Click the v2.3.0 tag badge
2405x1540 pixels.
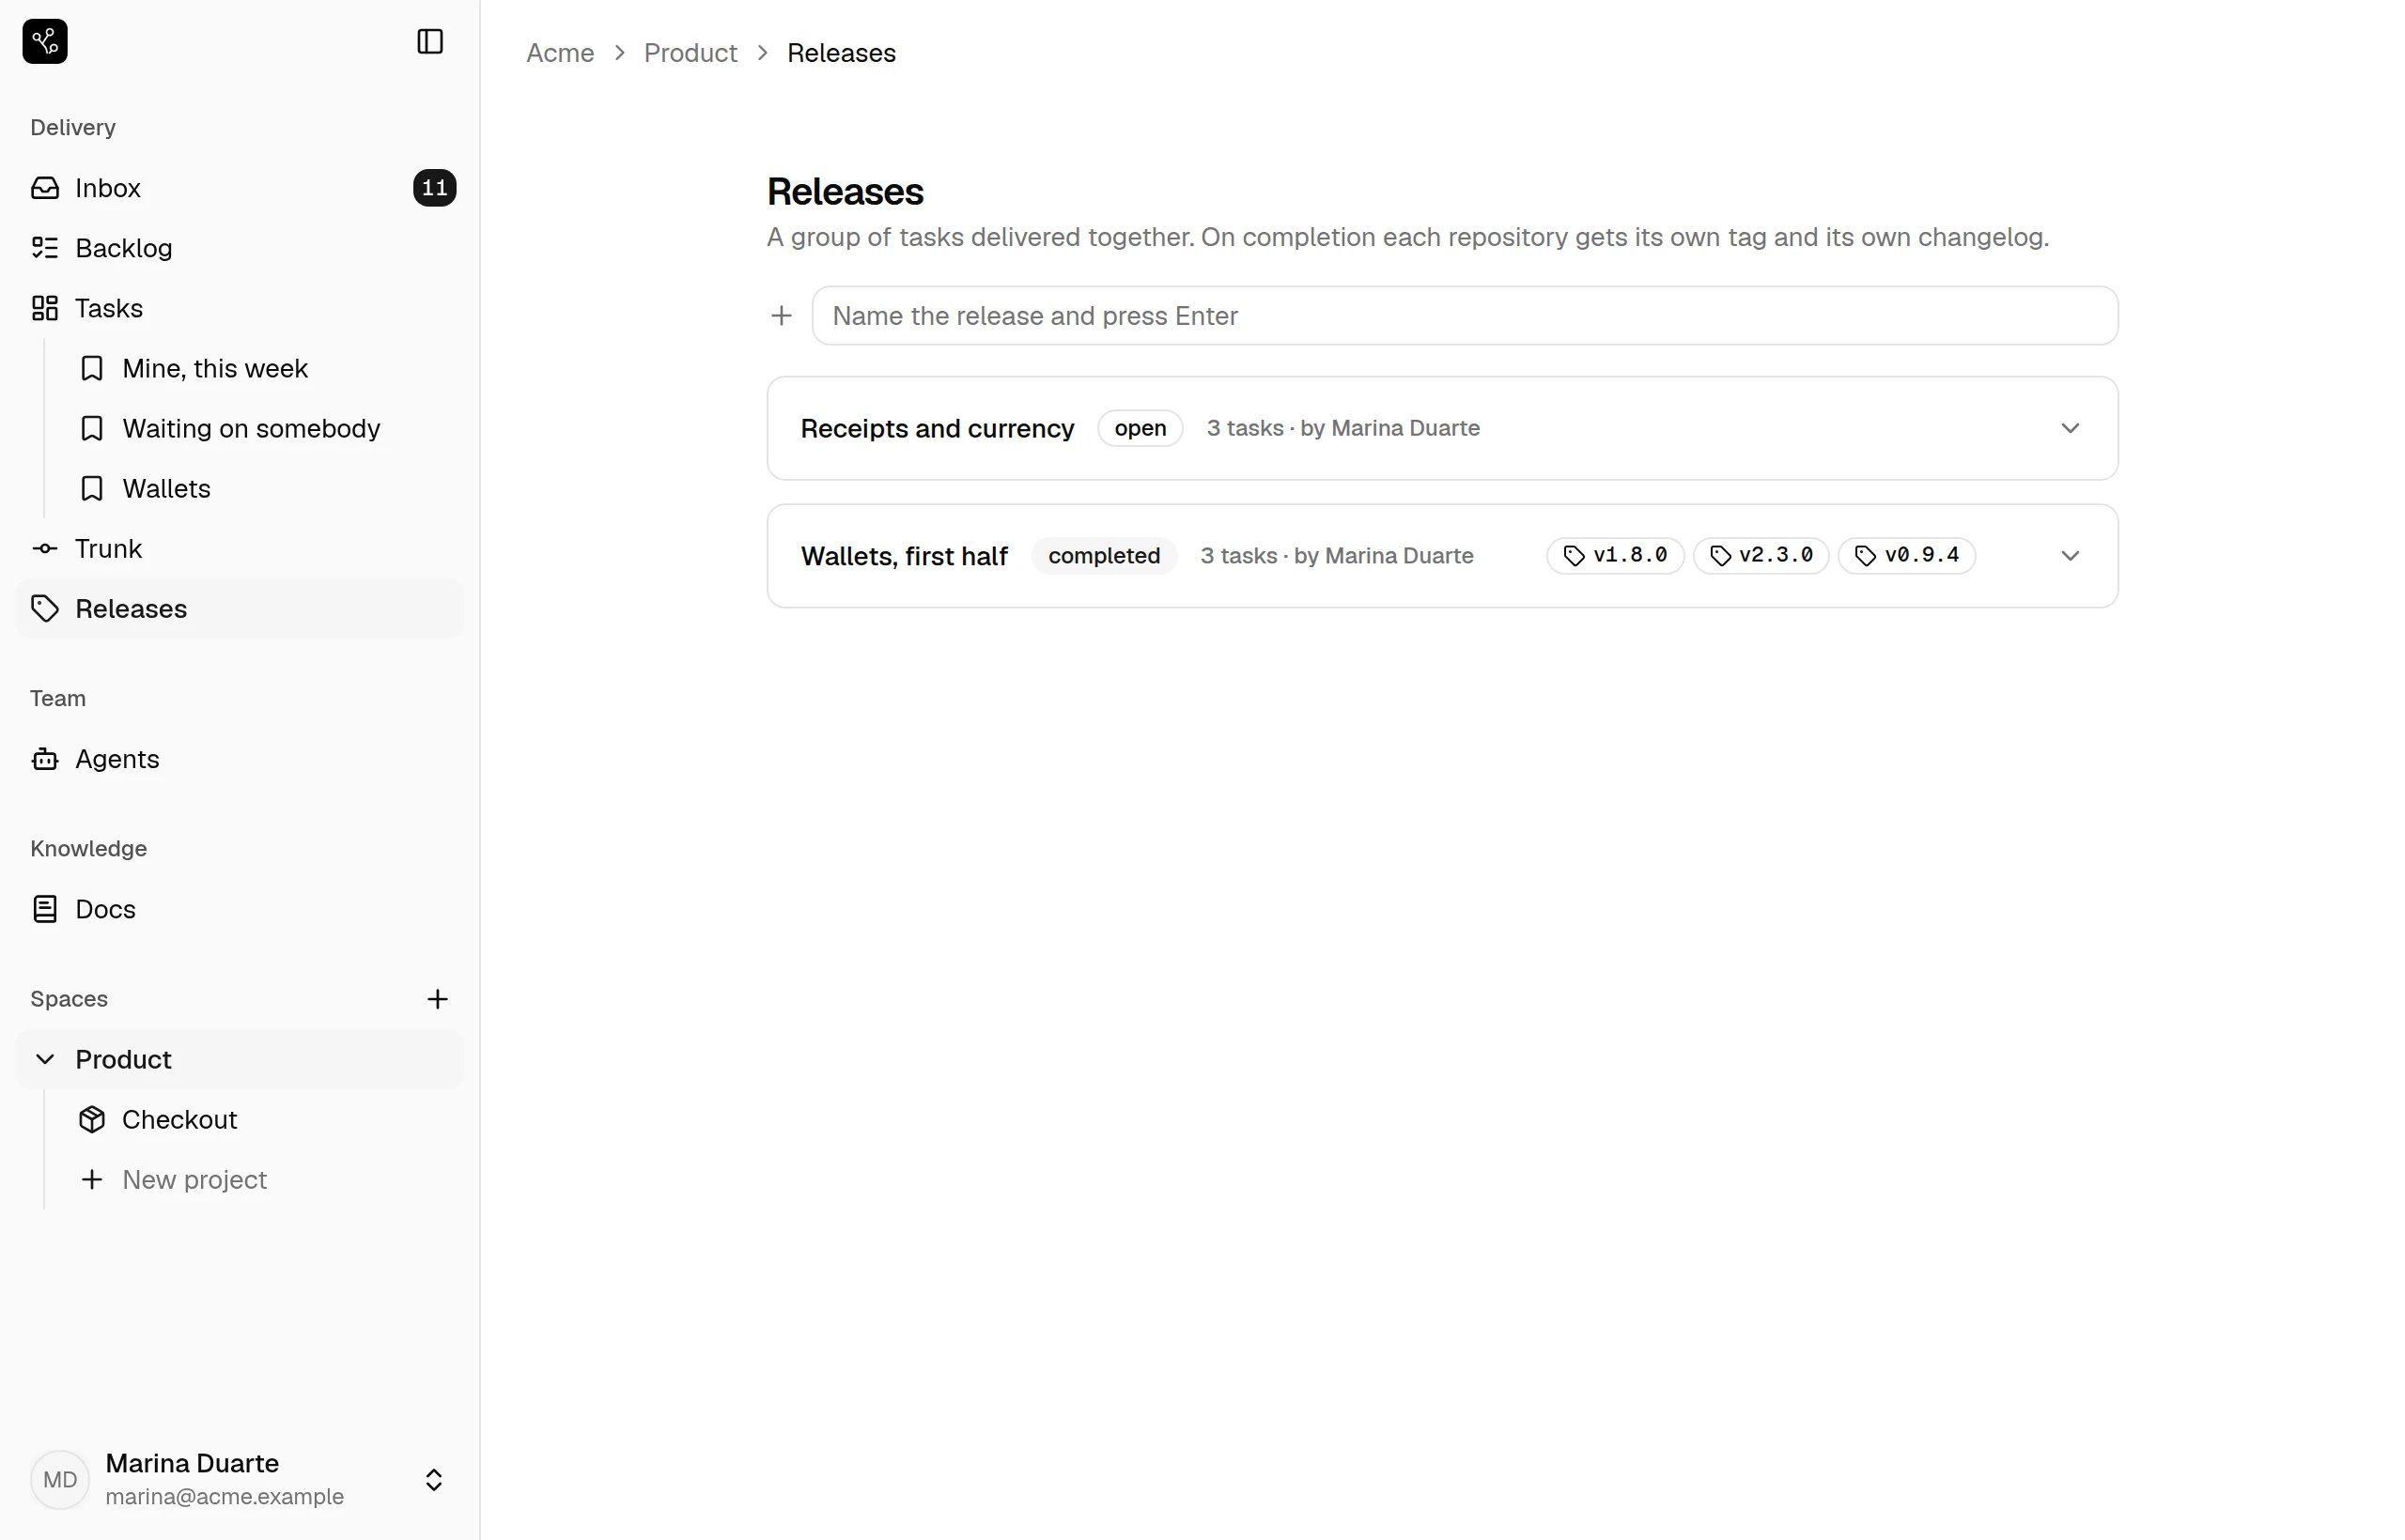pyautogui.click(x=1761, y=555)
